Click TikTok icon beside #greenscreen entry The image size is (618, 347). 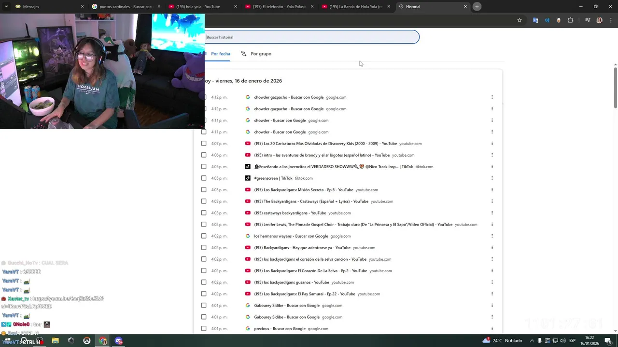click(x=248, y=178)
